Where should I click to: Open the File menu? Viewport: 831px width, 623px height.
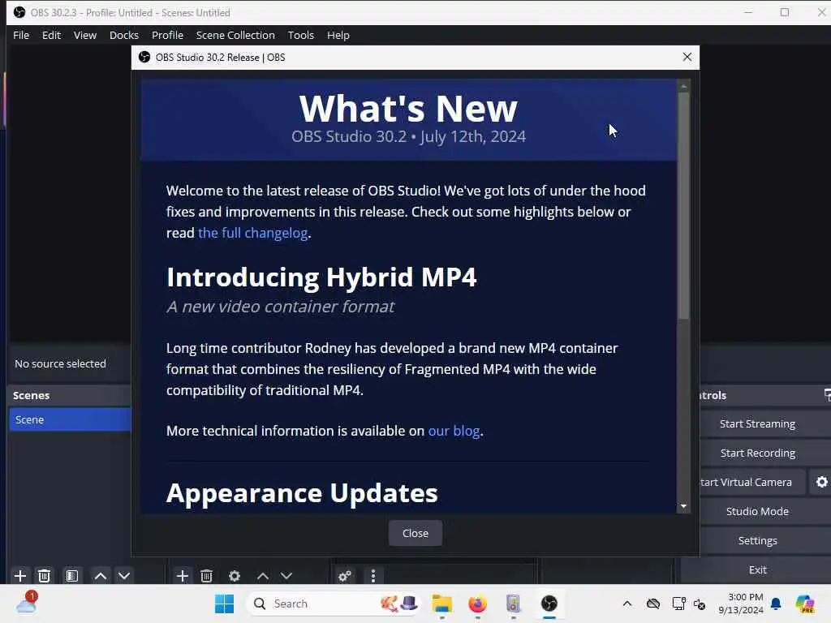tap(21, 35)
